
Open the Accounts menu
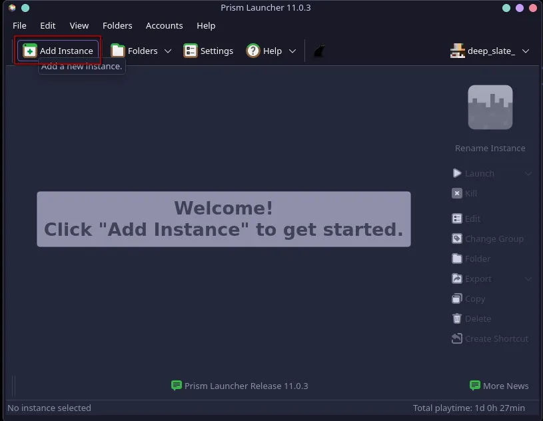(164, 25)
